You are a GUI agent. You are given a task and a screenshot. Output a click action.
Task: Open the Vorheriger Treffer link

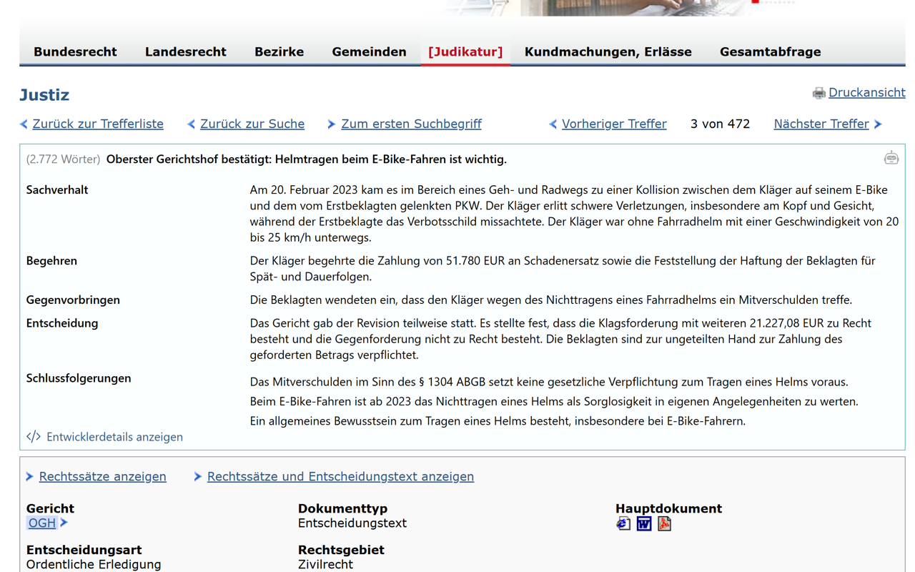(614, 124)
